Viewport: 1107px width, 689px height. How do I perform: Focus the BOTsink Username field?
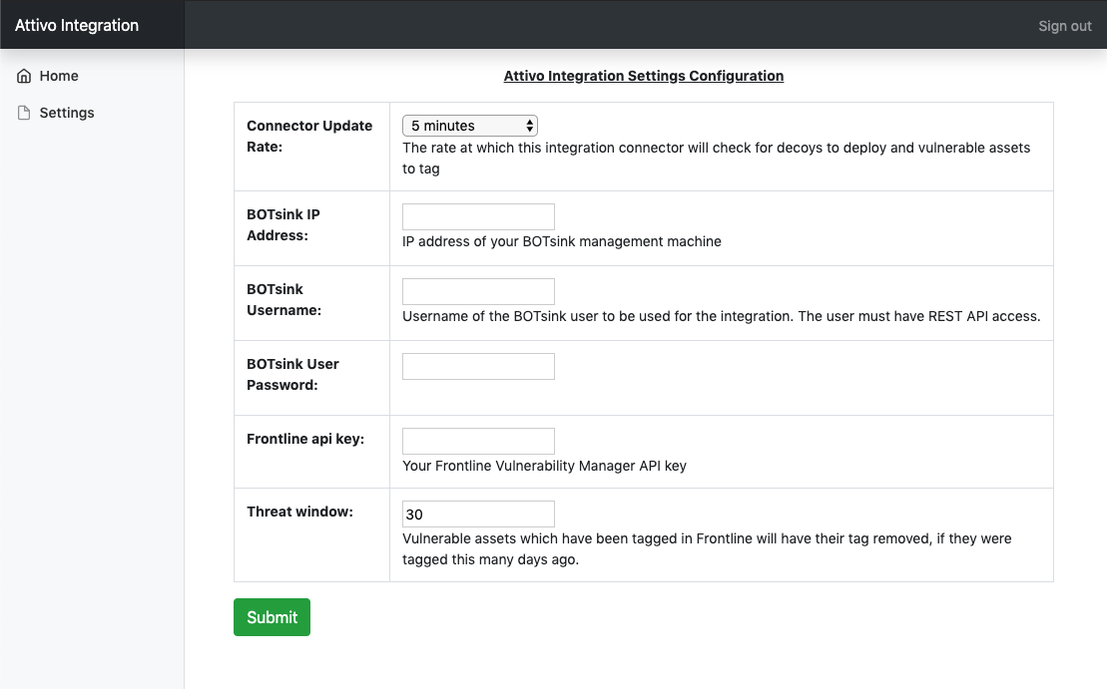point(479,291)
